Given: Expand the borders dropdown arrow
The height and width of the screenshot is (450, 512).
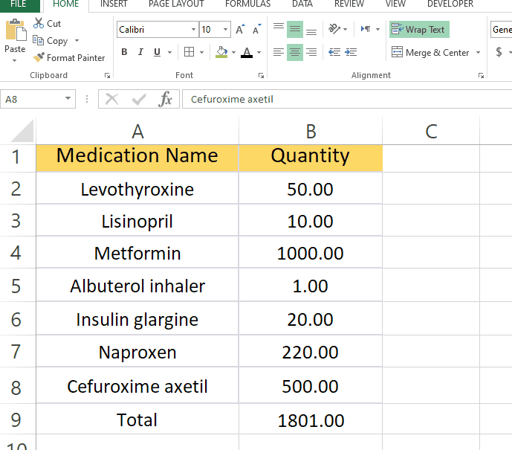Looking at the screenshot, I should coord(202,52).
